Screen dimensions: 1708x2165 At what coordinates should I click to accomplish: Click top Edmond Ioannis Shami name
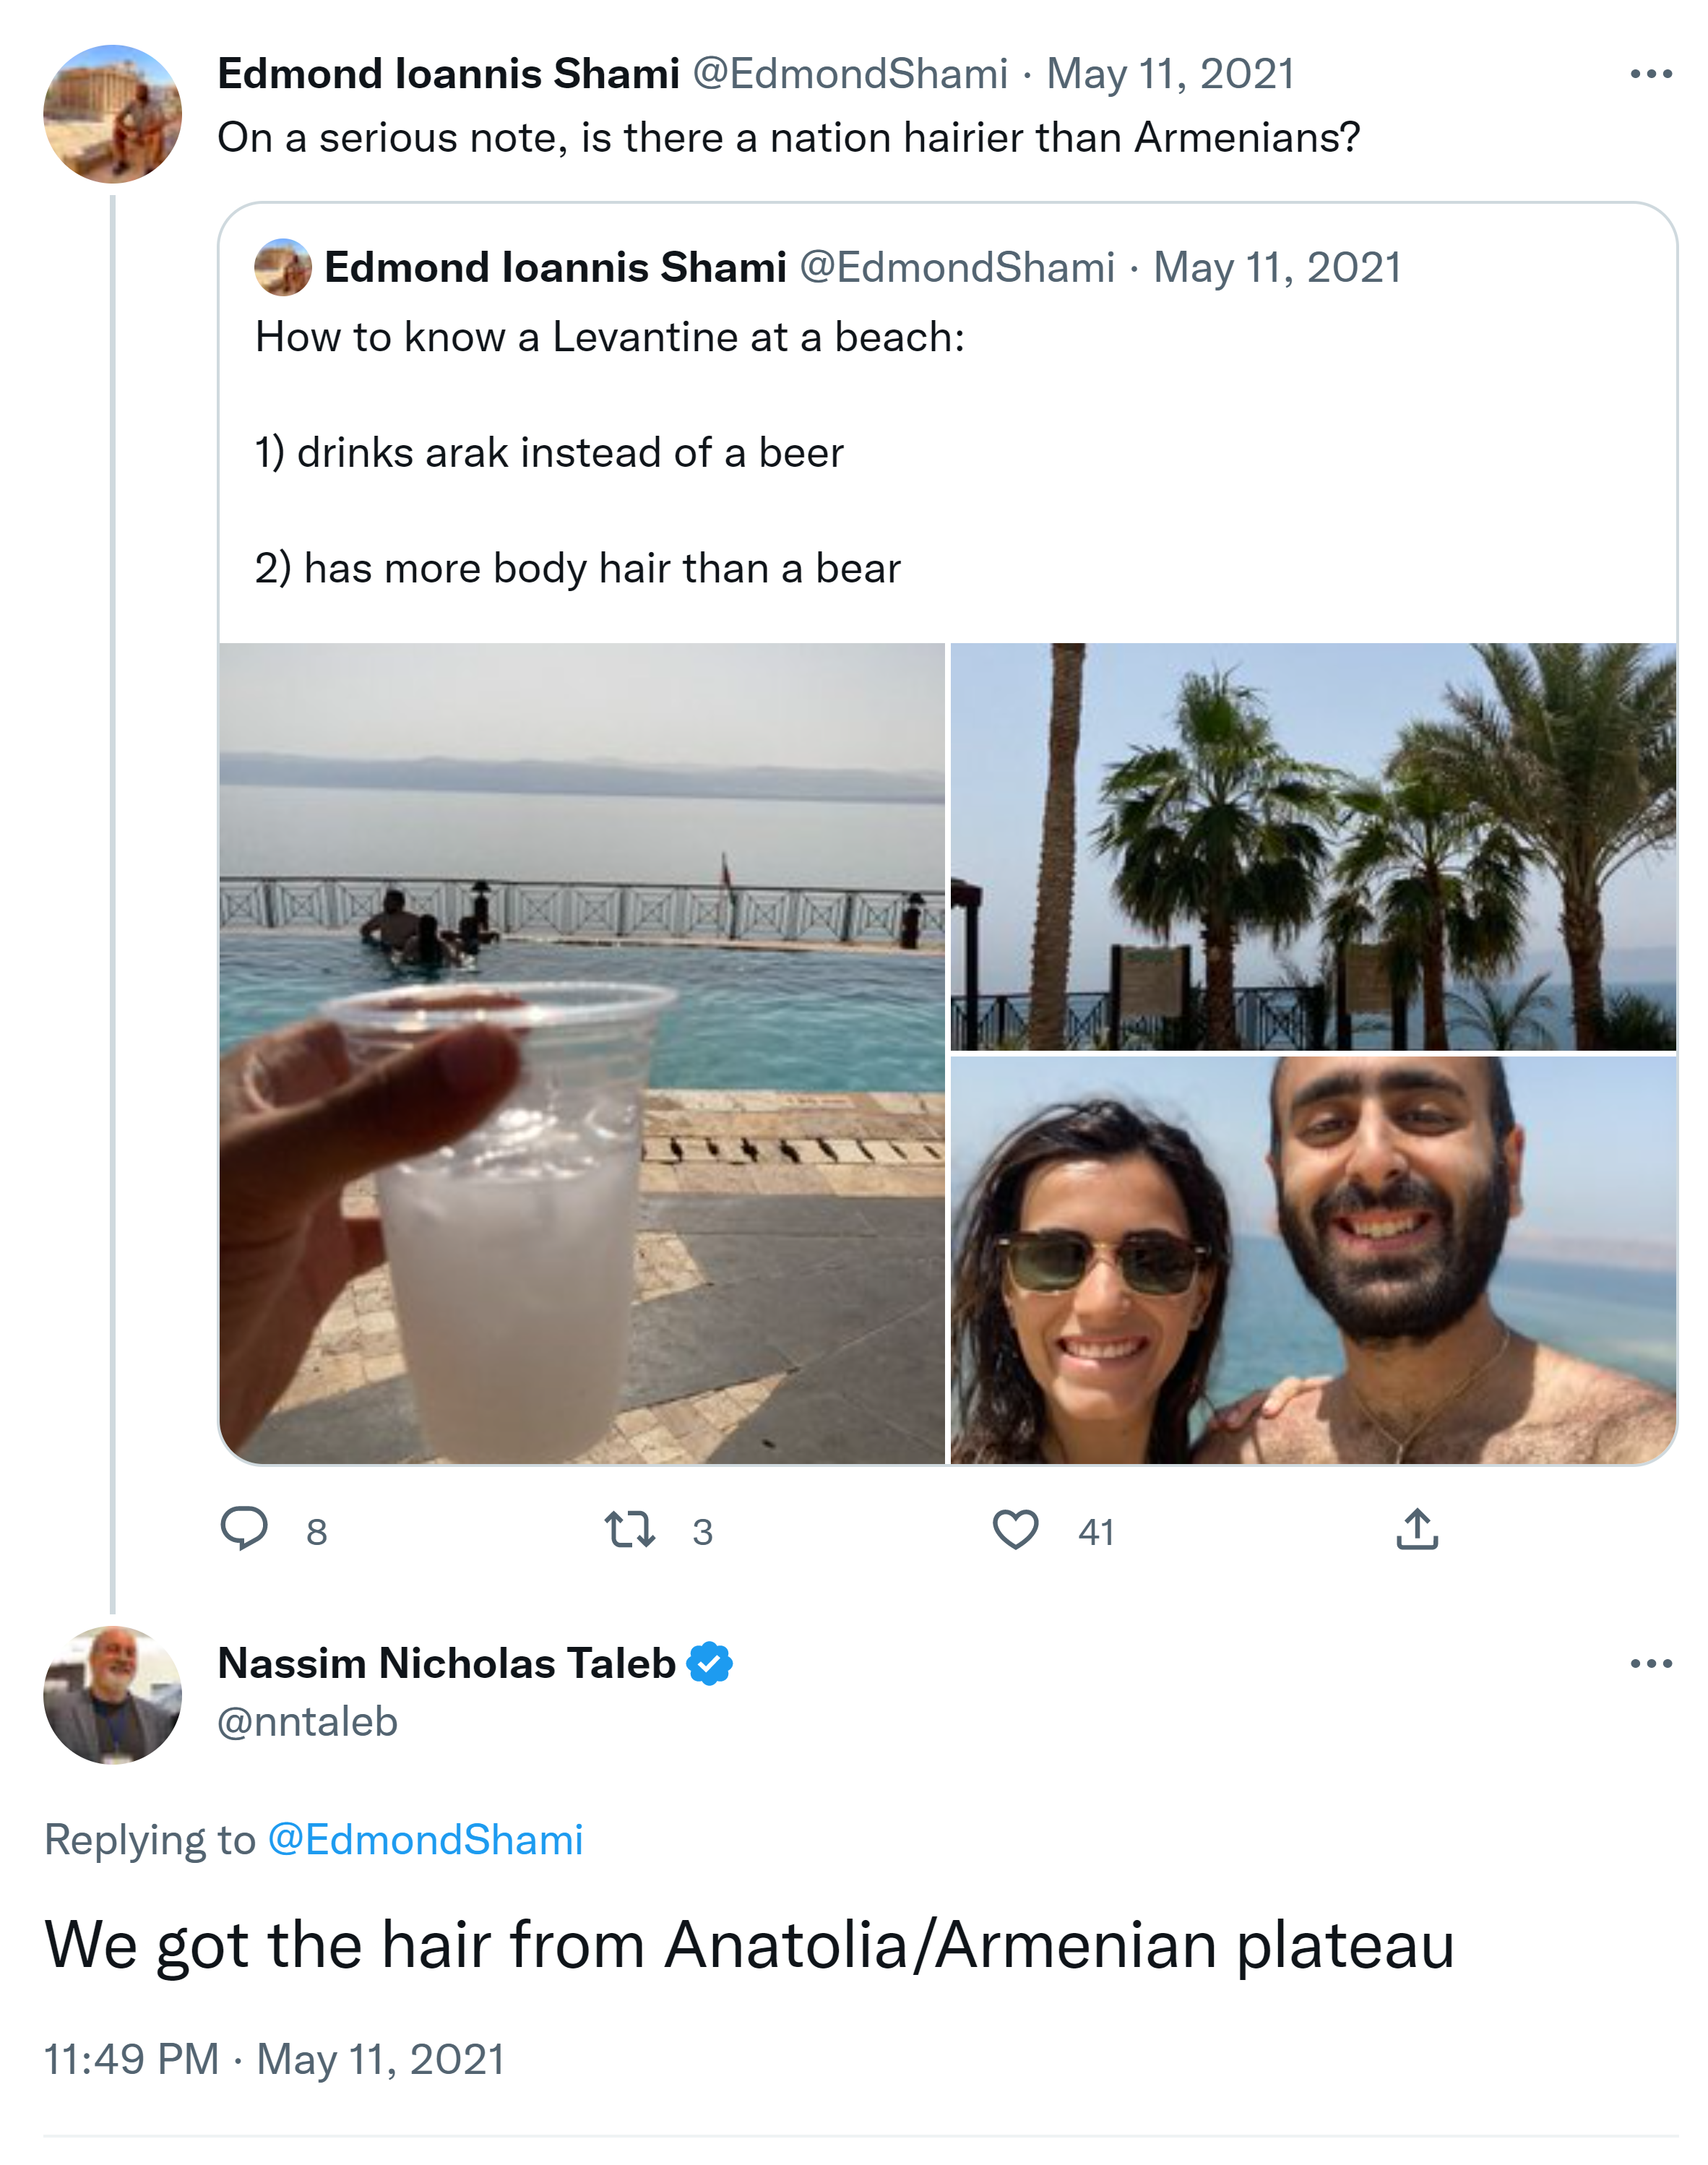[x=448, y=74]
